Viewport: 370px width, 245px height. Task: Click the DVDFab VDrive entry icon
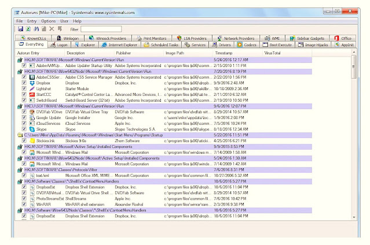32,112
